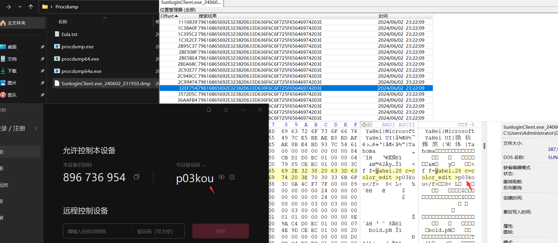
Task: Click the sync/crosshair icon beside ANSI ASCII
Action: tap(366, 124)
